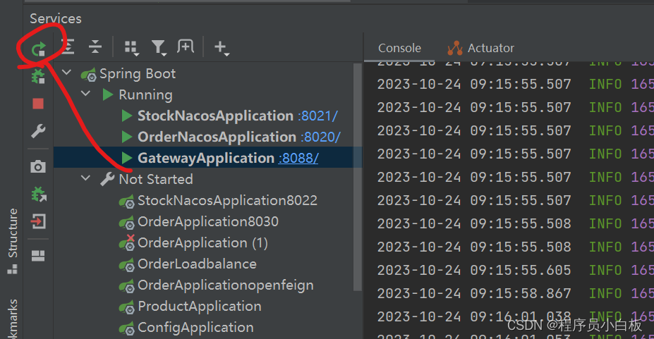Screen dimensions: 654x339
Task: Select the Not Started group row
Action: coord(207,179)
